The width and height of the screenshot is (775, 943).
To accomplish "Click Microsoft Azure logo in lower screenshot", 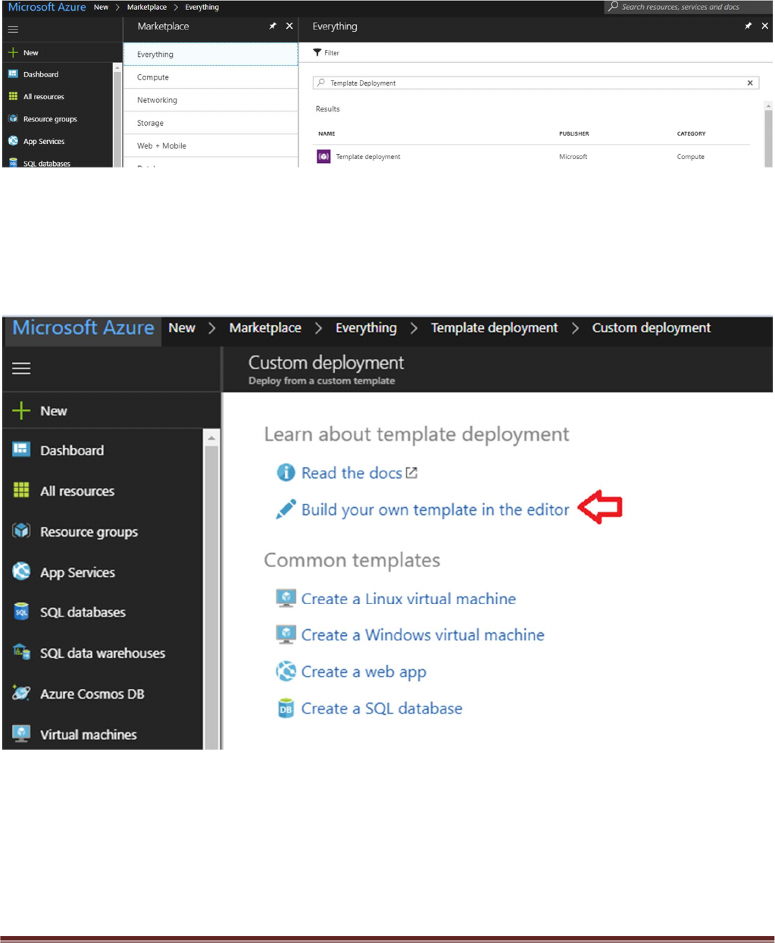I will (x=83, y=327).
